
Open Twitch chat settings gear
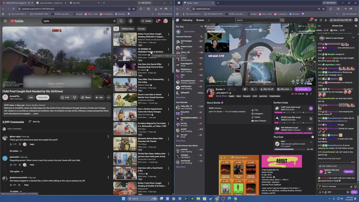(348, 192)
